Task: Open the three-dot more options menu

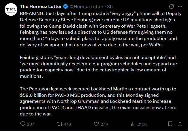Action: click(180, 6)
